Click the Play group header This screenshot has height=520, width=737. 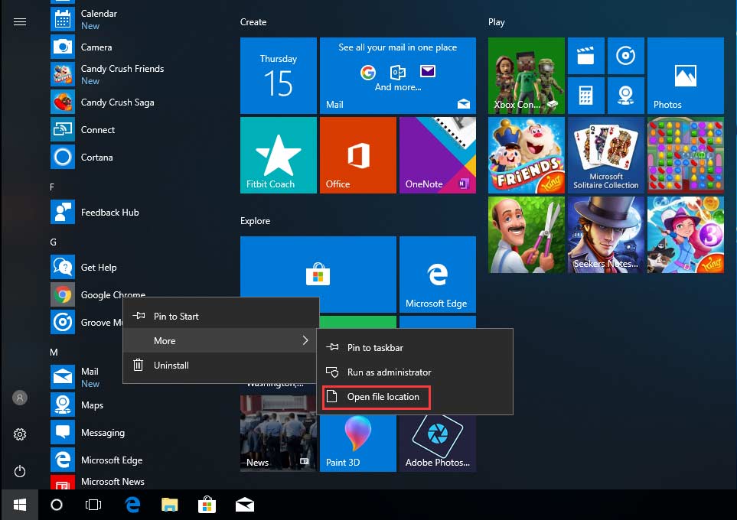point(497,22)
